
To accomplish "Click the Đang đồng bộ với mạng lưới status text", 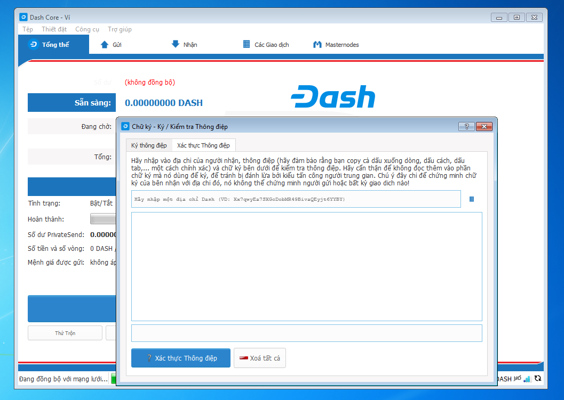I will pos(63,379).
